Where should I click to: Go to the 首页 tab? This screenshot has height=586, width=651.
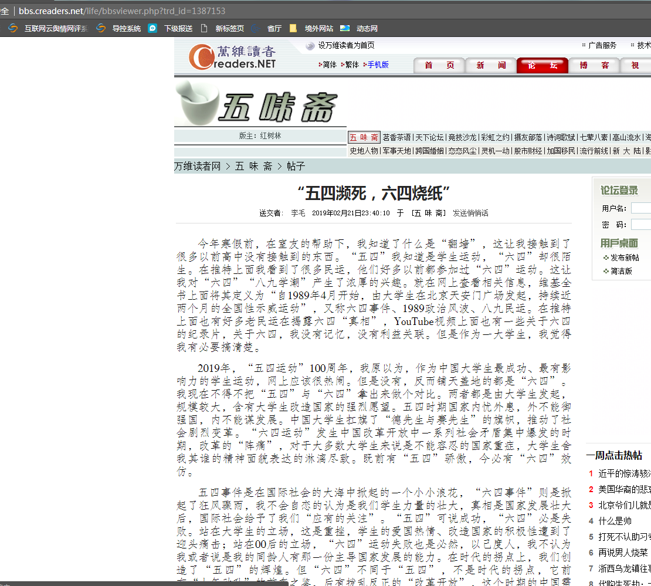click(439, 66)
